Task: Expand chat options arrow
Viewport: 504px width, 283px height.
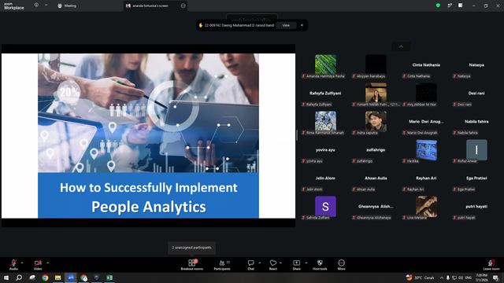Action: (x=259, y=263)
